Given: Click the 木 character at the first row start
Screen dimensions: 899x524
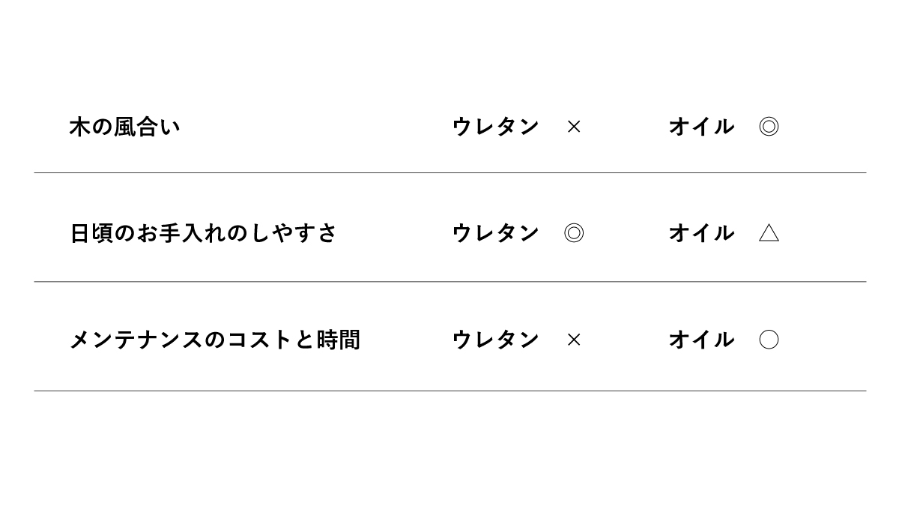Looking at the screenshot, I should (x=79, y=127).
